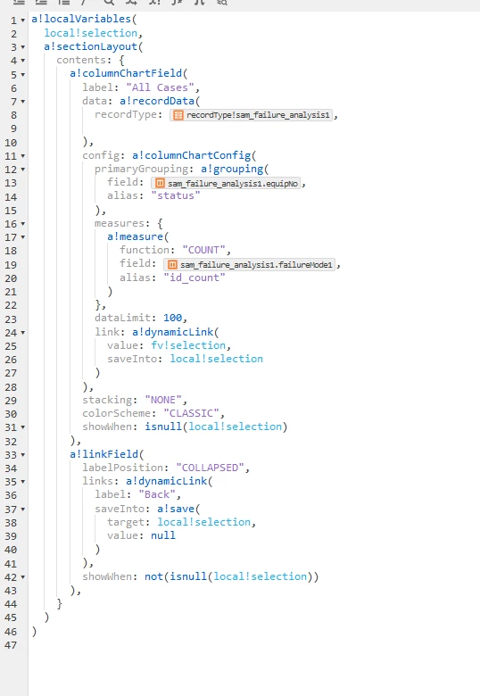
Task: Click line number 22 in the gutter
Action: [x=11, y=306]
